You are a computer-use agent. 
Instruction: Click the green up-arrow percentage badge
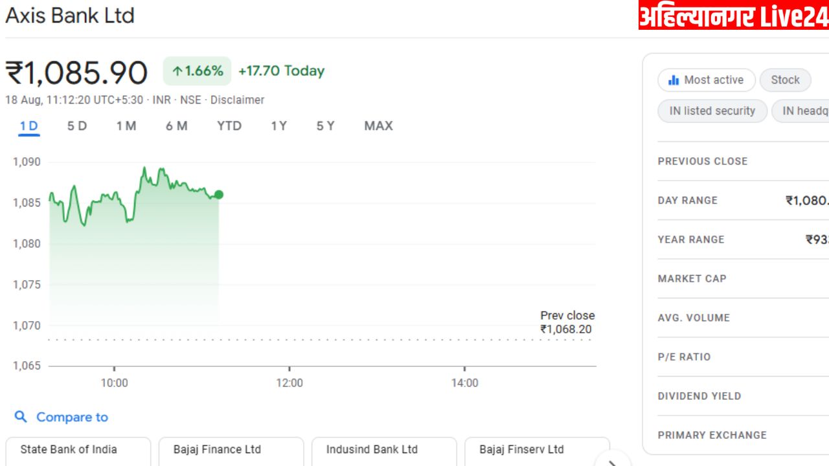[198, 71]
